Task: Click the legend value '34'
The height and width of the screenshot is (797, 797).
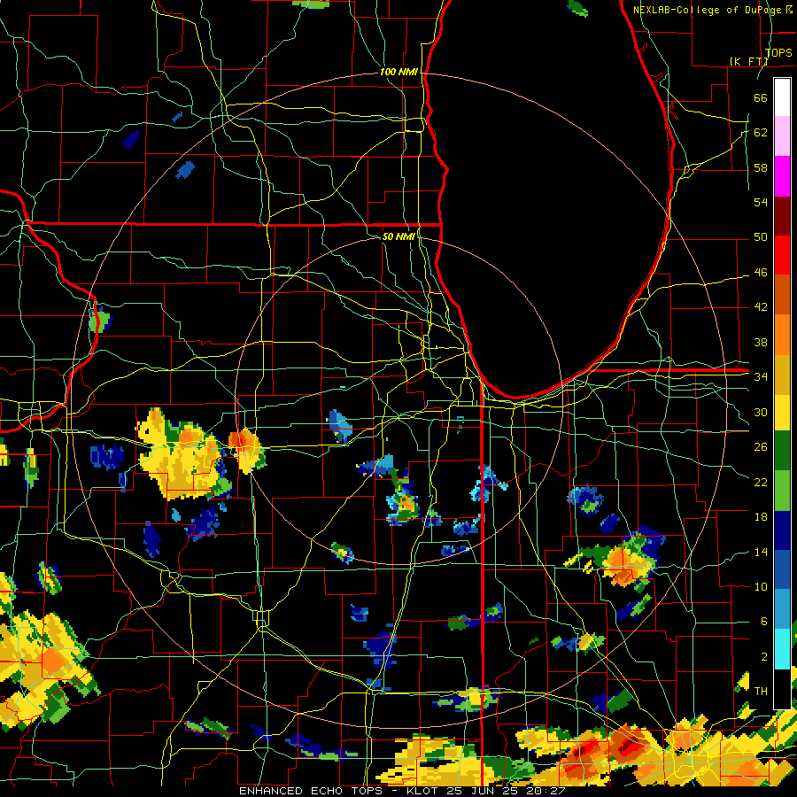Action: click(761, 377)
